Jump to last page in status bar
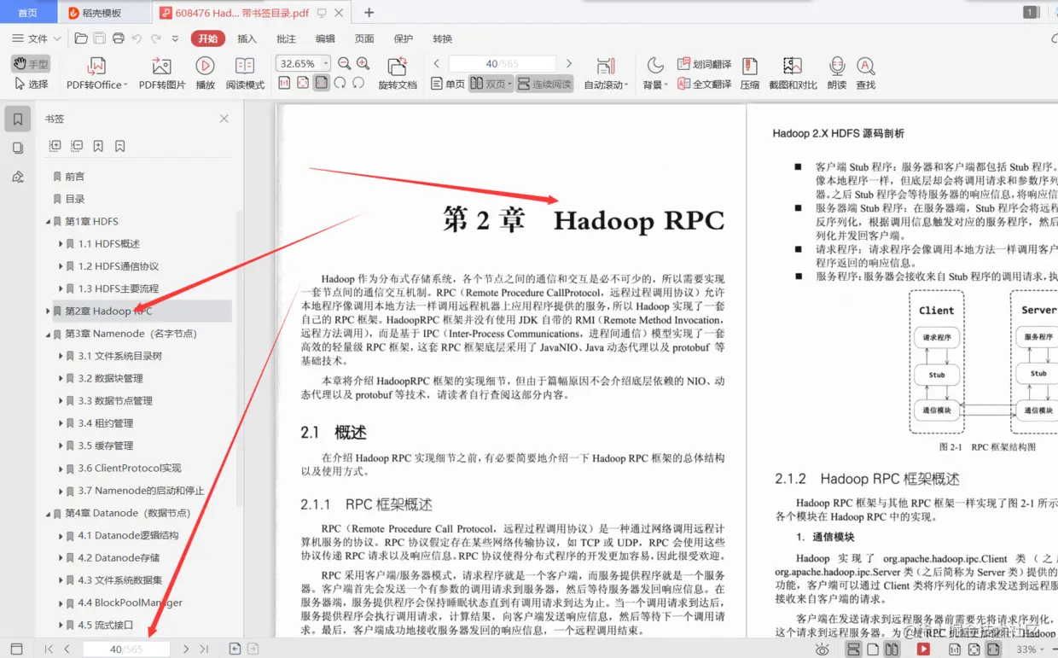The image size is (1058, 658). point(204,649)
